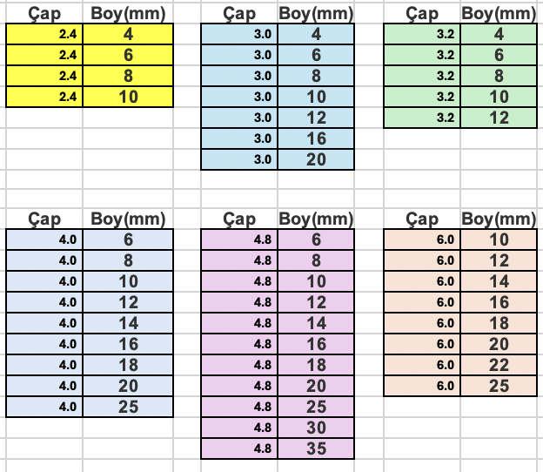Click the 3.2 diameter cell next to length 8

tap(422, 76)
